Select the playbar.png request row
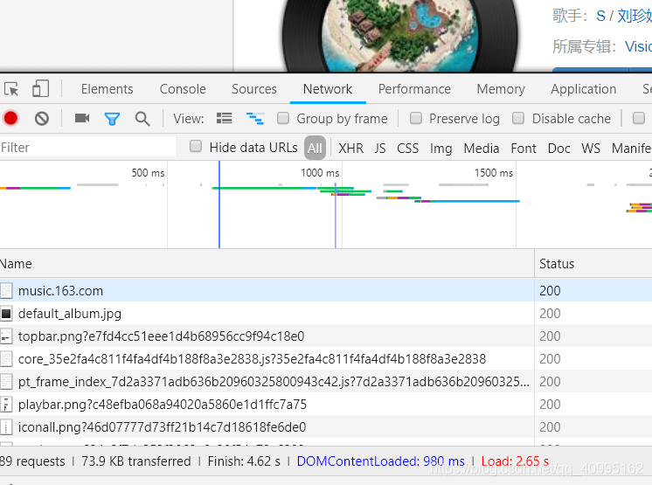 326,404
